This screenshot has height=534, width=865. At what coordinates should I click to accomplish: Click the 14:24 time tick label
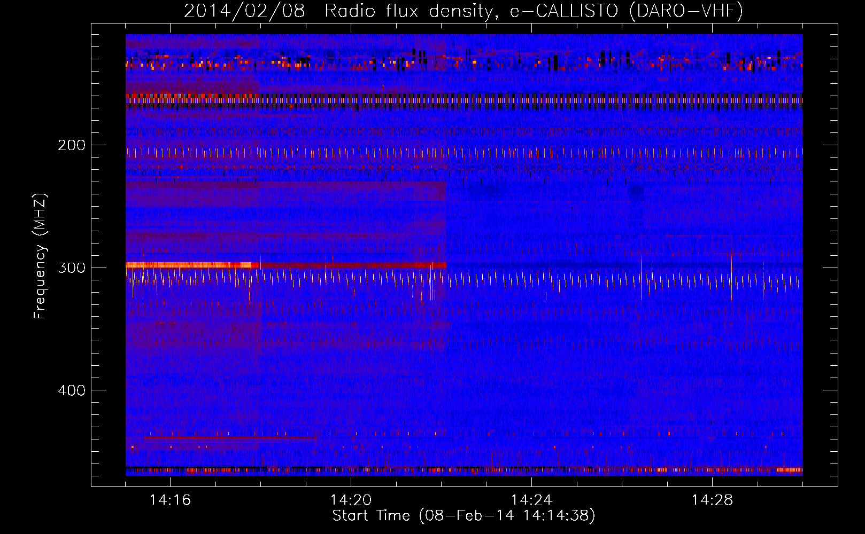coord(531,500)
